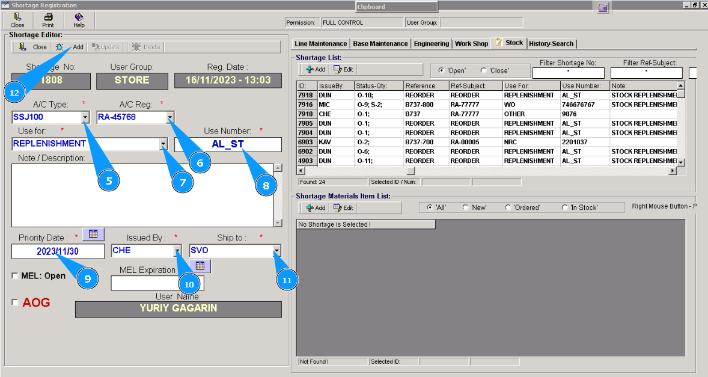Enable the AOG checkbox
This screenshot has width=708, height=377.
pos(15,302)
